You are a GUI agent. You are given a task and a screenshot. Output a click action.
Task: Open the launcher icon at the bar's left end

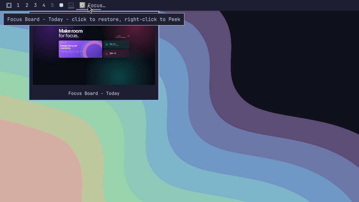9,5
